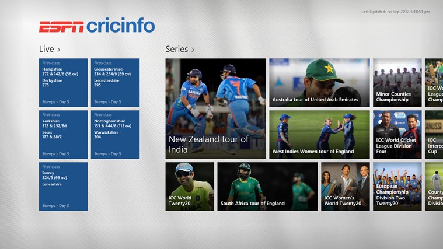Click the Last Updated timestamp text

pos(396,12)
